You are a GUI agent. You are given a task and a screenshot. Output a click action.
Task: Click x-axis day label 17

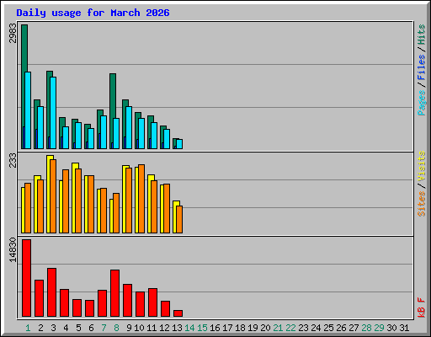click(227, 328)
